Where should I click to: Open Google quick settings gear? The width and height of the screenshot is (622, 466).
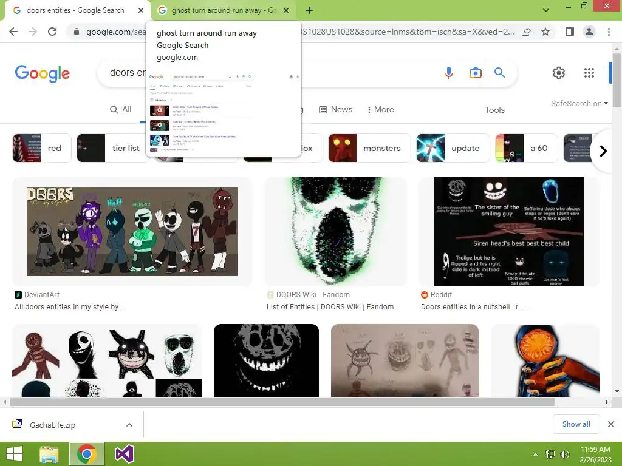coord(559,73)
